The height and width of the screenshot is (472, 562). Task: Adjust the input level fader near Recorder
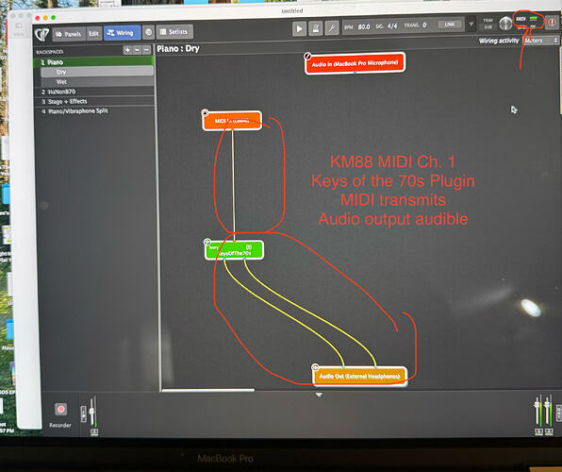[x=92, y=412]
